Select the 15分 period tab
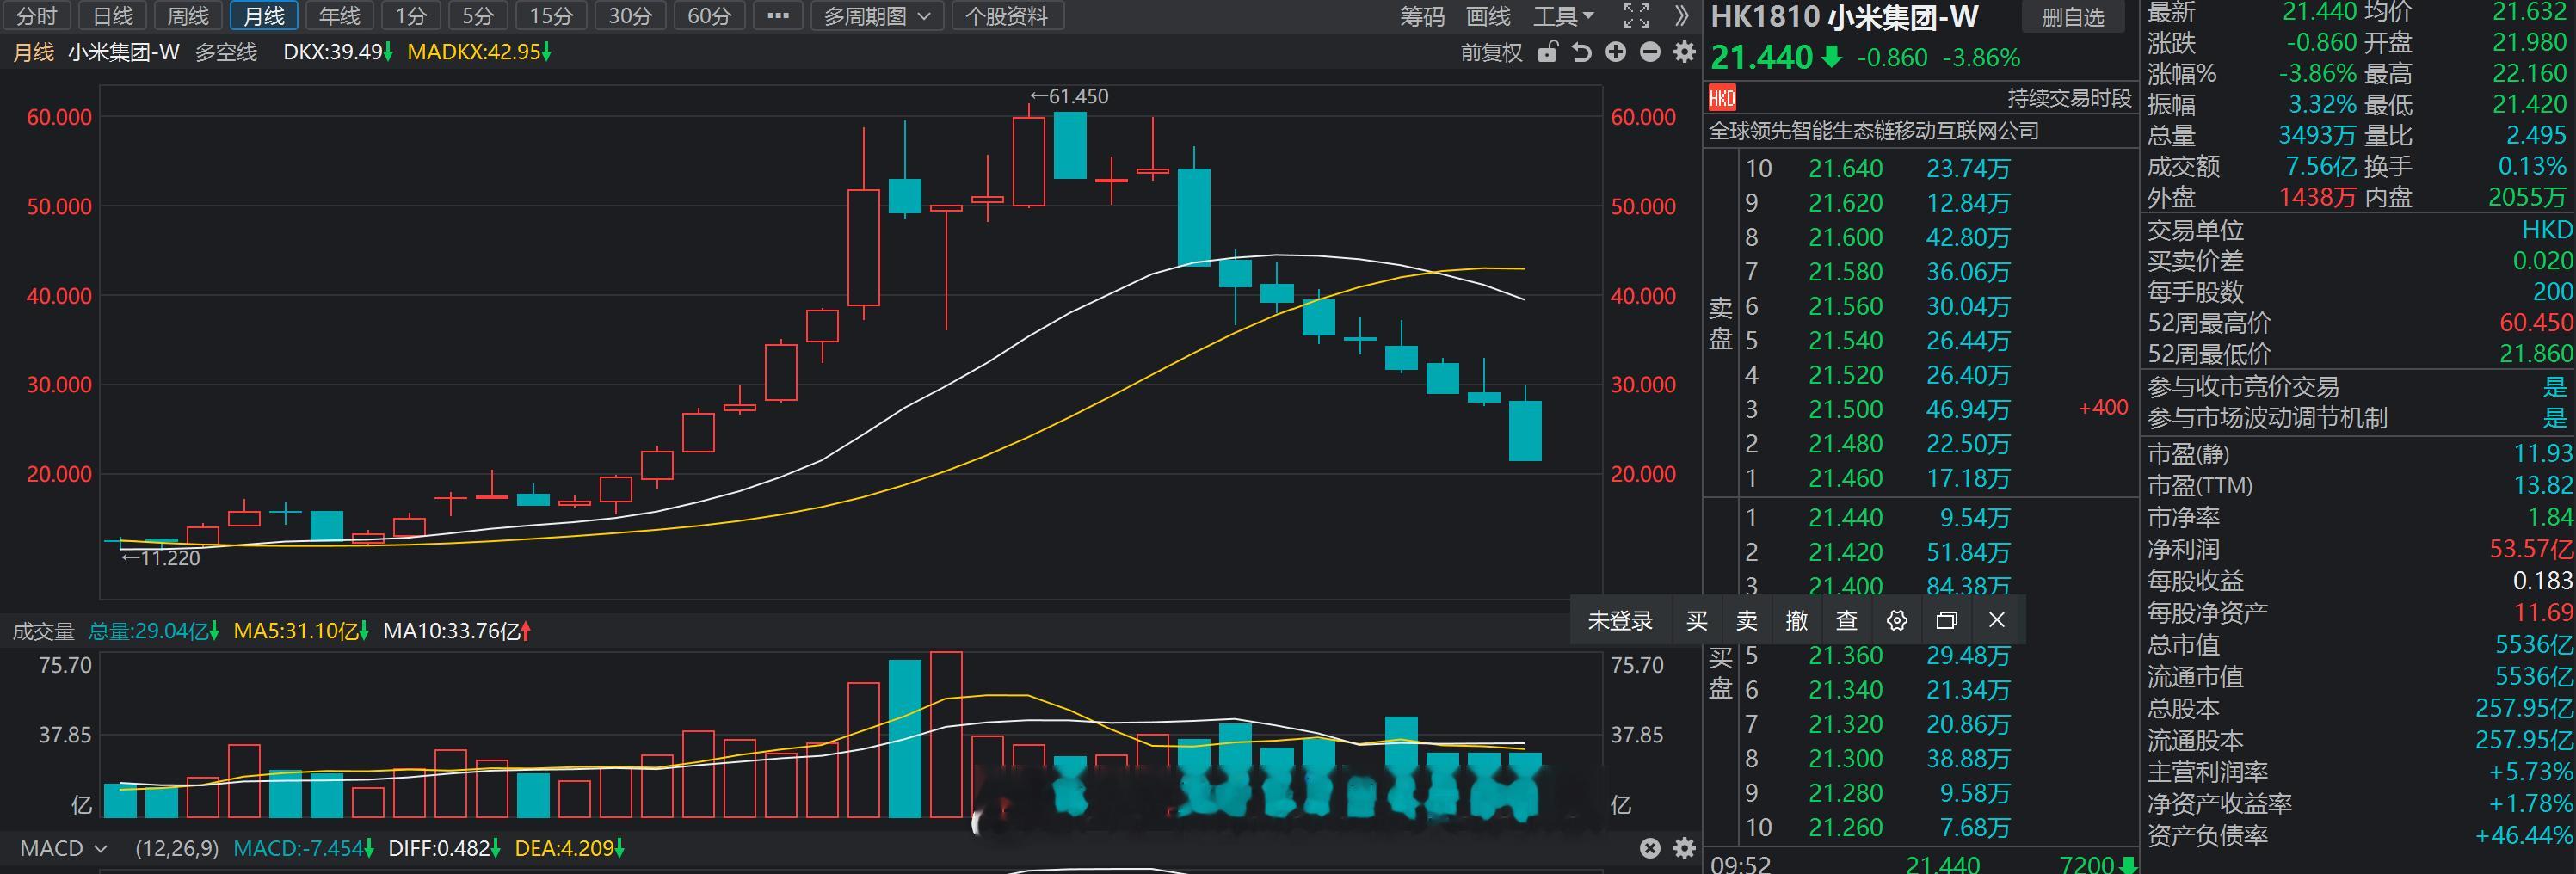 (551, 16)
